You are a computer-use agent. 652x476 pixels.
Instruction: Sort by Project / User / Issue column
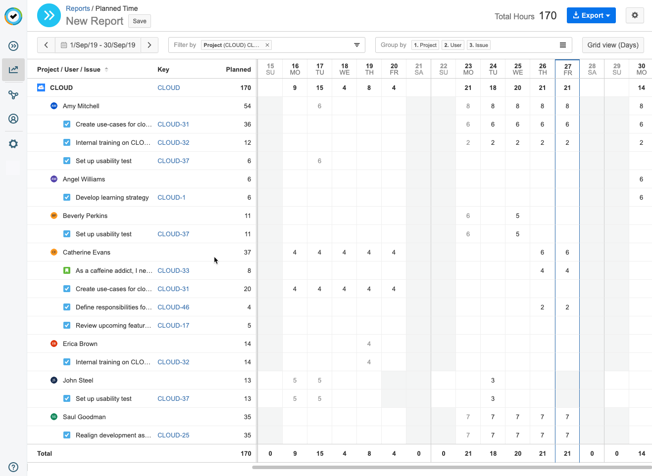[69, 69]
